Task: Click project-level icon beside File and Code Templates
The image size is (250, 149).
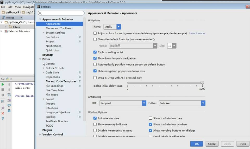Action: coord(80,81)
